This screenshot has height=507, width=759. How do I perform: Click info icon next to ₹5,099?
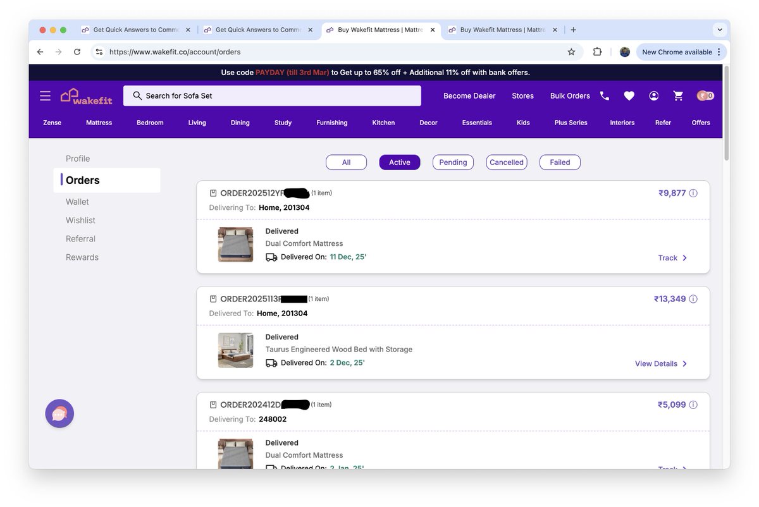click(693, 405)
